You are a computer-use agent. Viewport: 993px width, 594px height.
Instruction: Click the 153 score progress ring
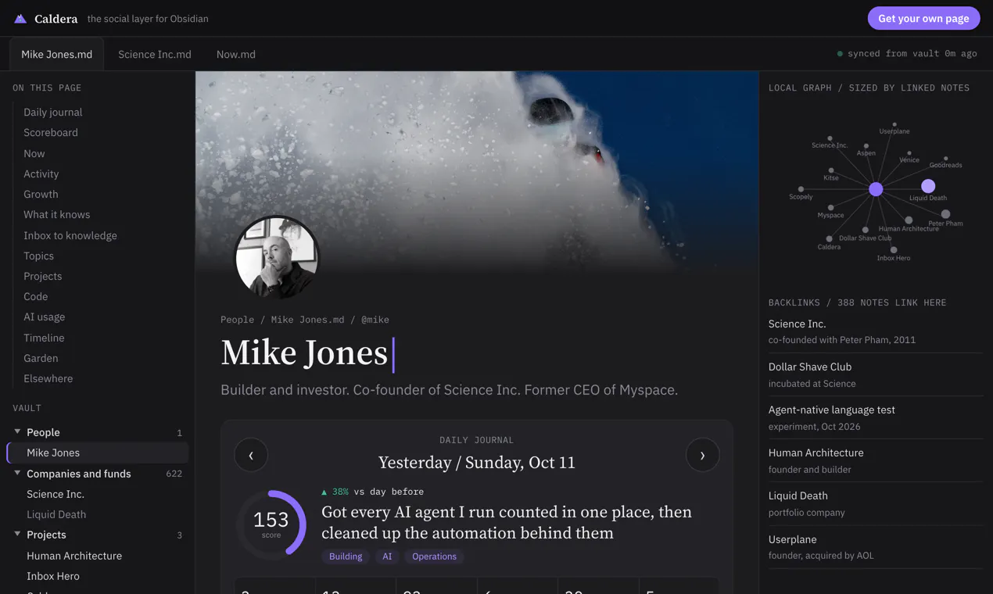271,524
